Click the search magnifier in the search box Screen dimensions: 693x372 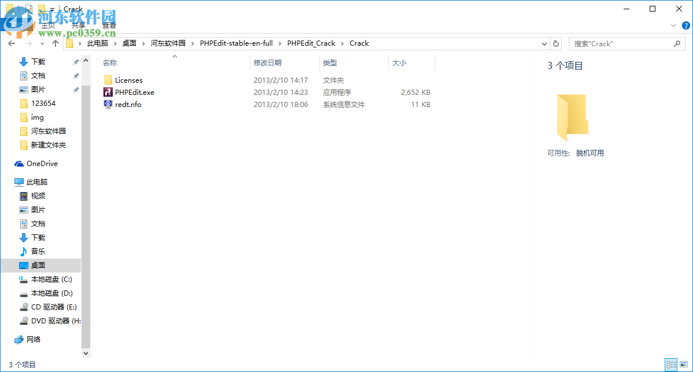(x=677, y=43)
